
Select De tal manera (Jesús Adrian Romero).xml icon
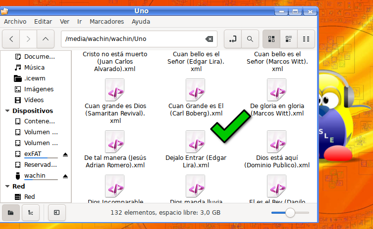pos(114,142)
